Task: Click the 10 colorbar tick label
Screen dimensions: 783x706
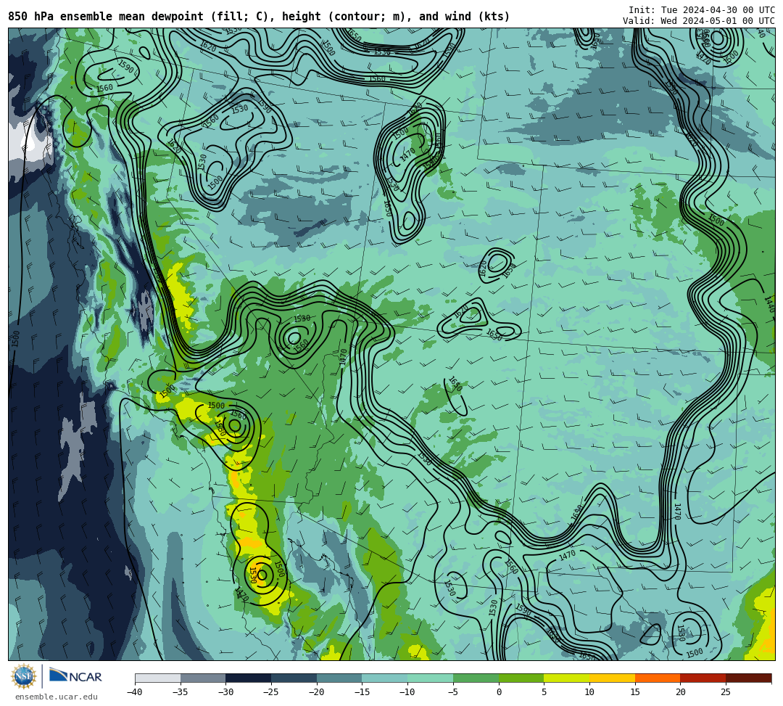Action: (589, 692)
